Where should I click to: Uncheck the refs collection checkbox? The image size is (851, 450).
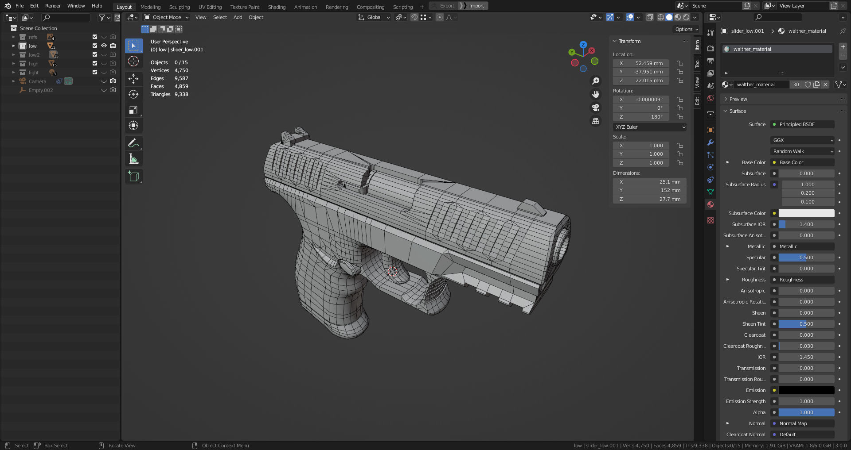pos(95,37)
